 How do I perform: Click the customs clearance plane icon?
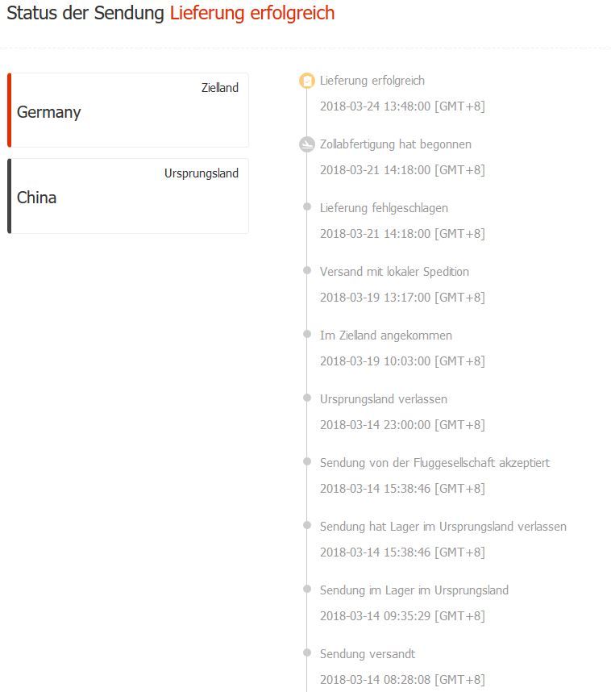click(307, 144)
